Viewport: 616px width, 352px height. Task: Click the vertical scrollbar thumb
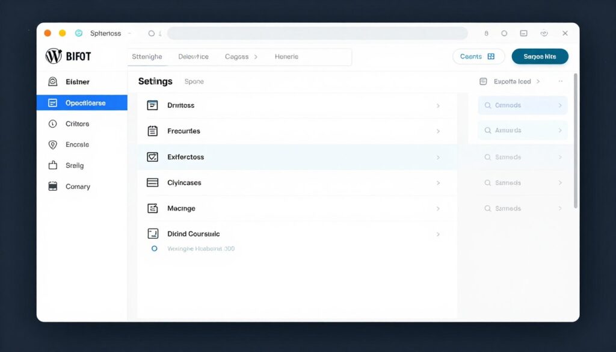pyautogui.click(x=576, y=141)
